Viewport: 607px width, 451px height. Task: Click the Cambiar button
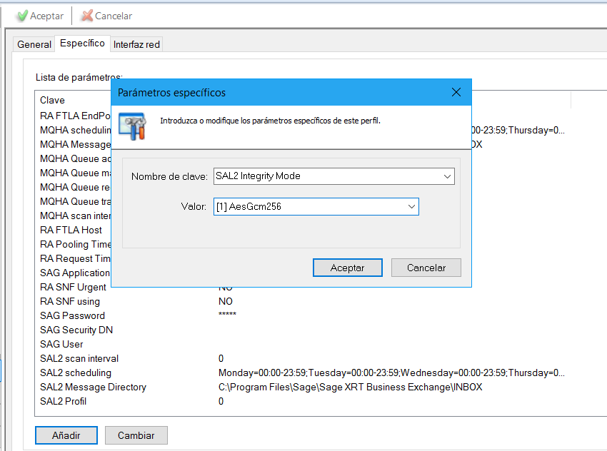(136, 435)
